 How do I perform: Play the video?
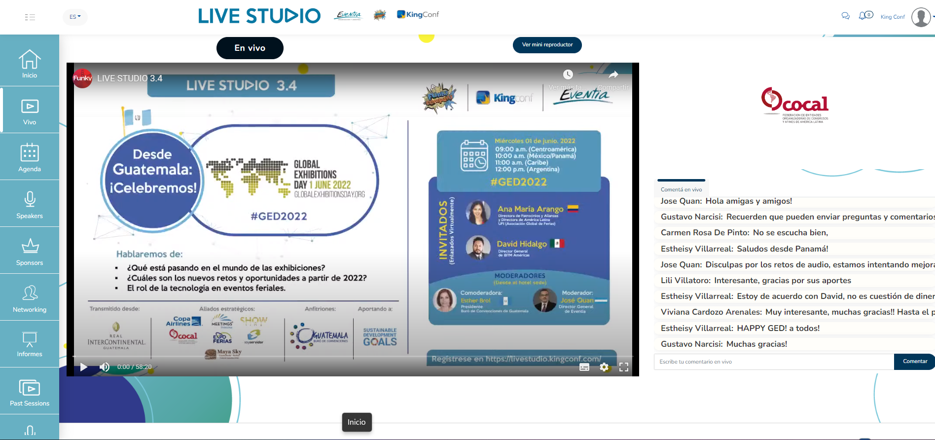click(x=84, y=367)
